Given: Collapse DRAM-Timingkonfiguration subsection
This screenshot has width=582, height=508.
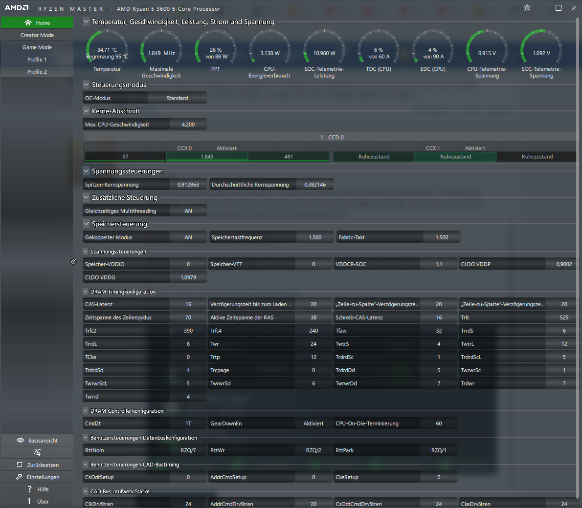Looking at the screenshot, I should click(x=86, y=292).
